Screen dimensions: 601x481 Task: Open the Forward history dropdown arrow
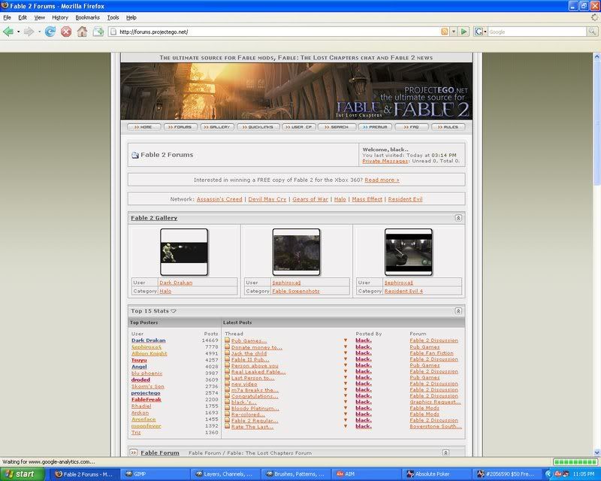39,32
